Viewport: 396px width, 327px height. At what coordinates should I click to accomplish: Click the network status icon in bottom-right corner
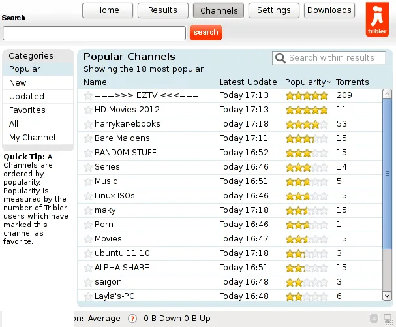[x=388, y=319]
